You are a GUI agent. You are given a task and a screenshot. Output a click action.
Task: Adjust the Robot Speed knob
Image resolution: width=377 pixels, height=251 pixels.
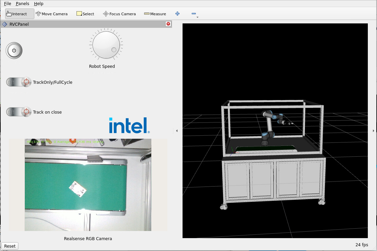click(x=106, y=44)
